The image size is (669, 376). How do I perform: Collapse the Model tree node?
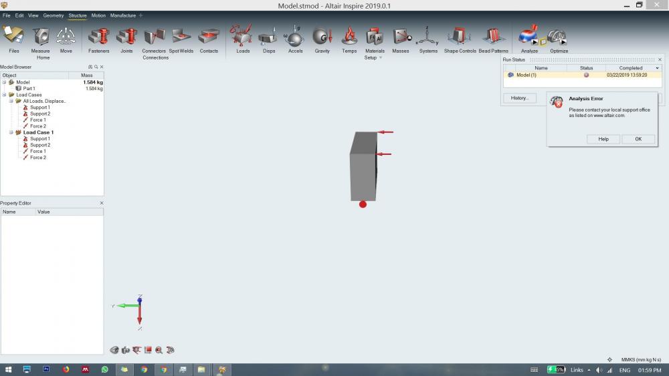click(4, 82)
